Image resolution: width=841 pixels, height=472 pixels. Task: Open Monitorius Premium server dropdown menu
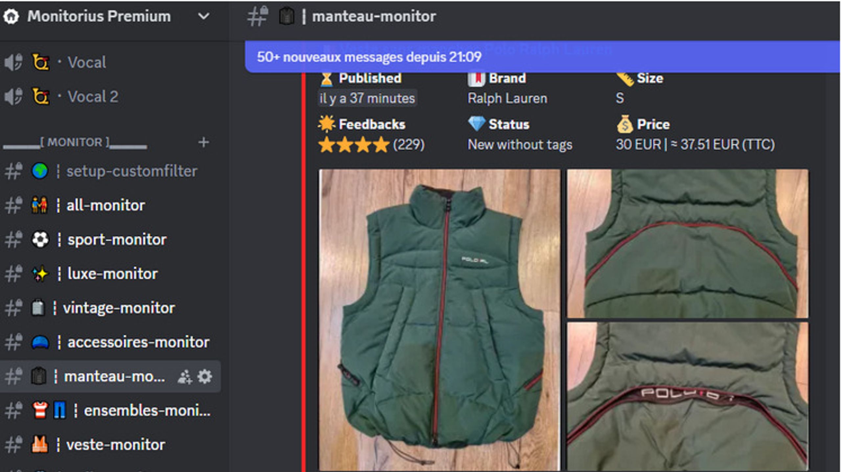click(204, 16)
